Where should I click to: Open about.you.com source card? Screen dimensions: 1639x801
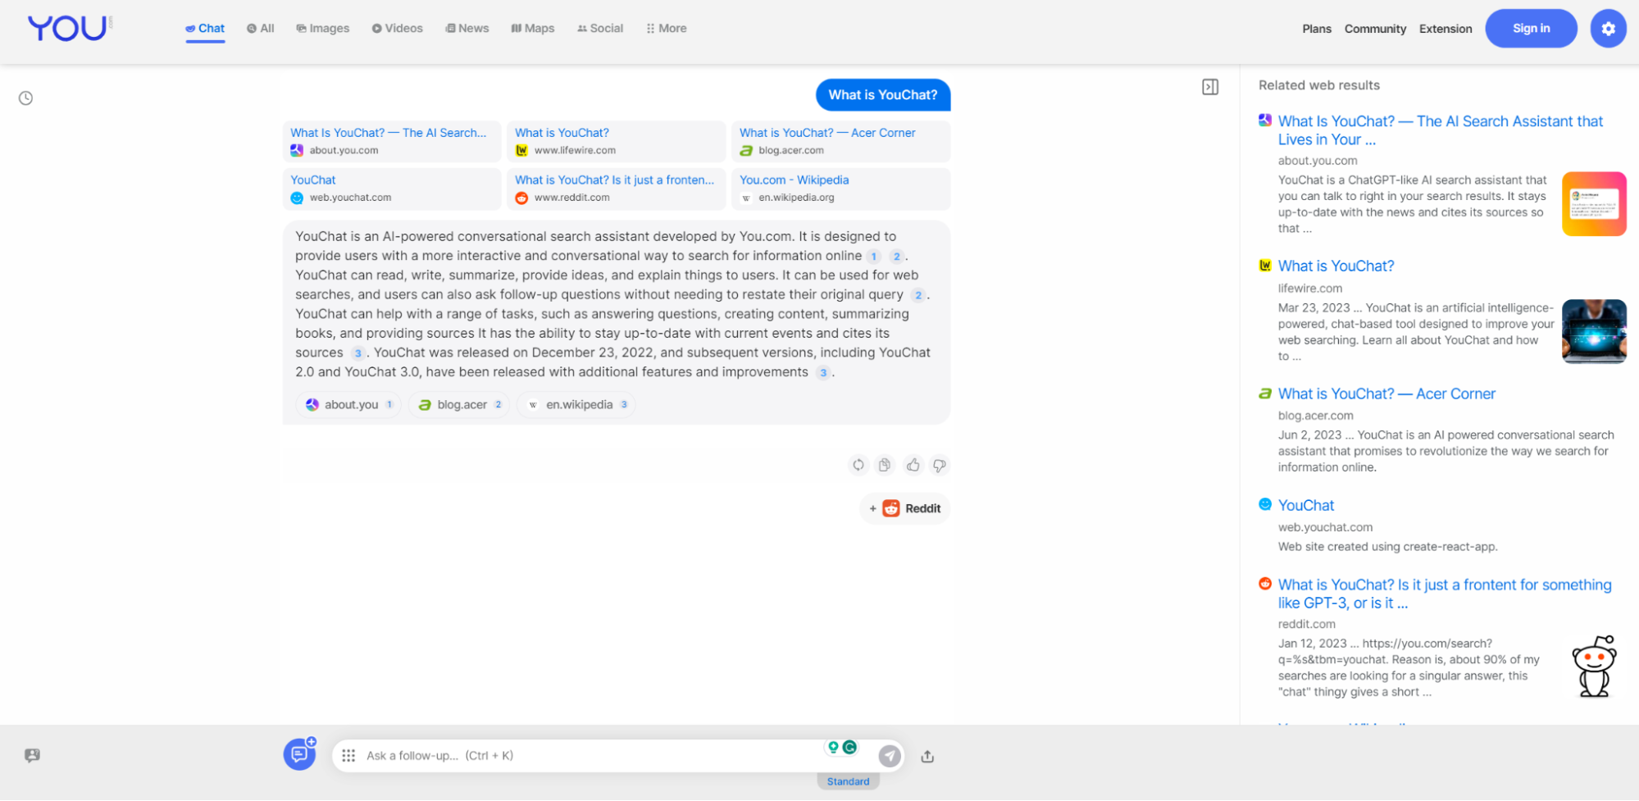[392, 141]
